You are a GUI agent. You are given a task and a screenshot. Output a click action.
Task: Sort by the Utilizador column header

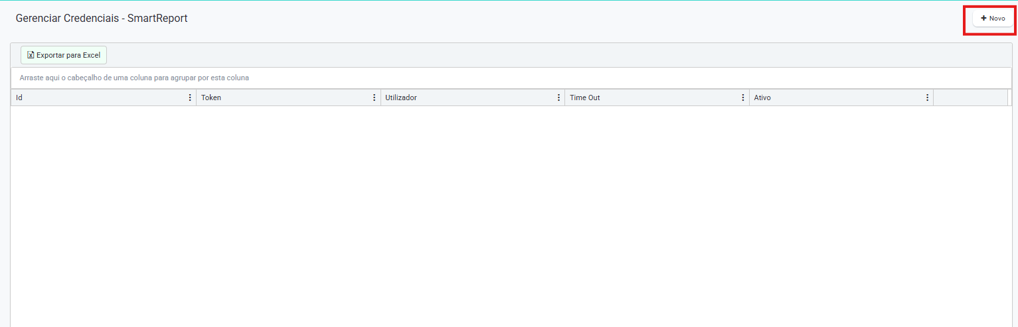click(x=401, y=98)
